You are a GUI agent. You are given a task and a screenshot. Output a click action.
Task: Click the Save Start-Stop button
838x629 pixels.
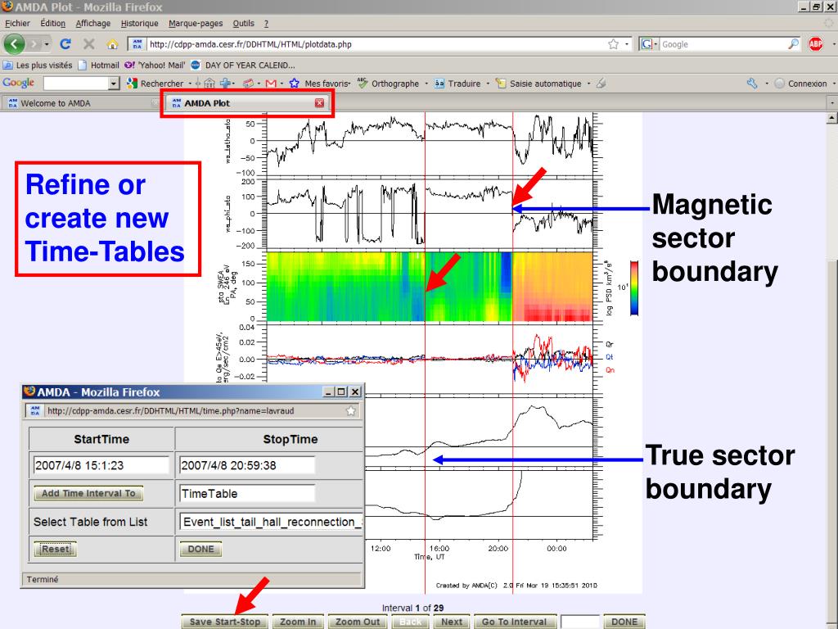pyautogui.click(x=224, y=622)
